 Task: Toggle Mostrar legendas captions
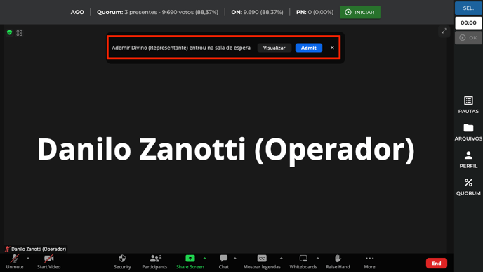[x=262, y=262]
